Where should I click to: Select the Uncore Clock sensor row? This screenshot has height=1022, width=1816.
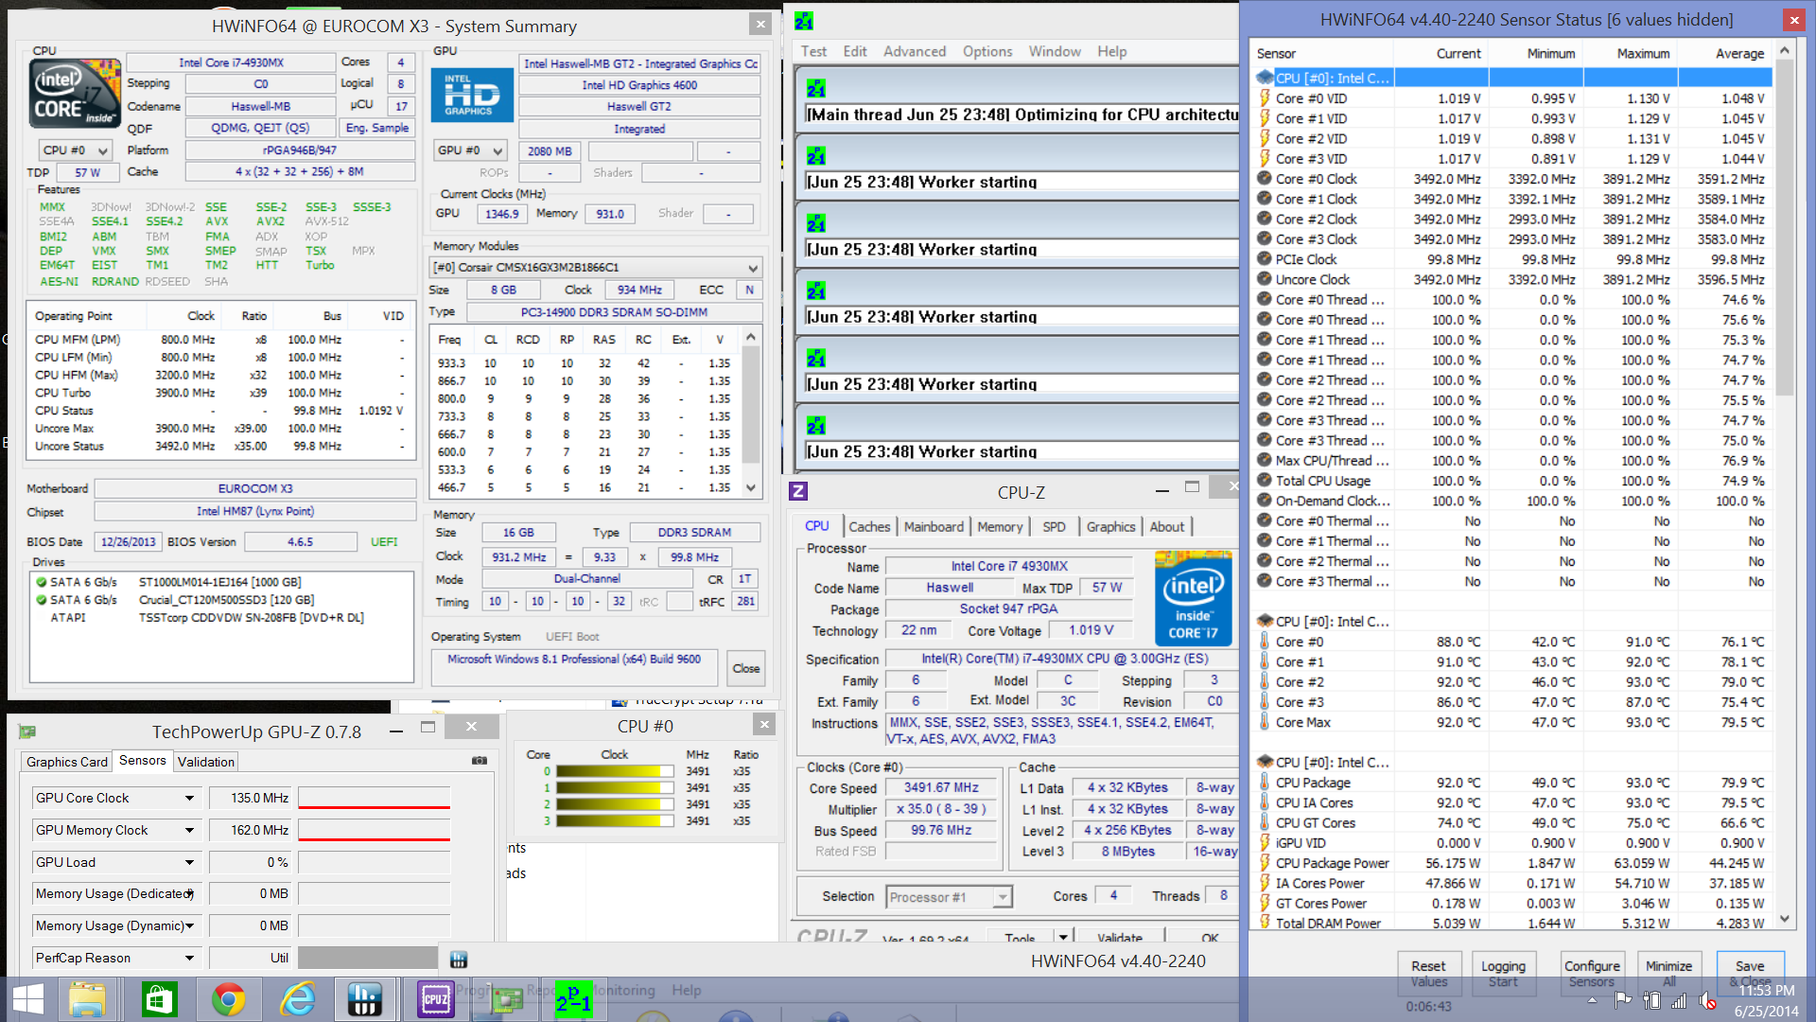point(1513,279)
